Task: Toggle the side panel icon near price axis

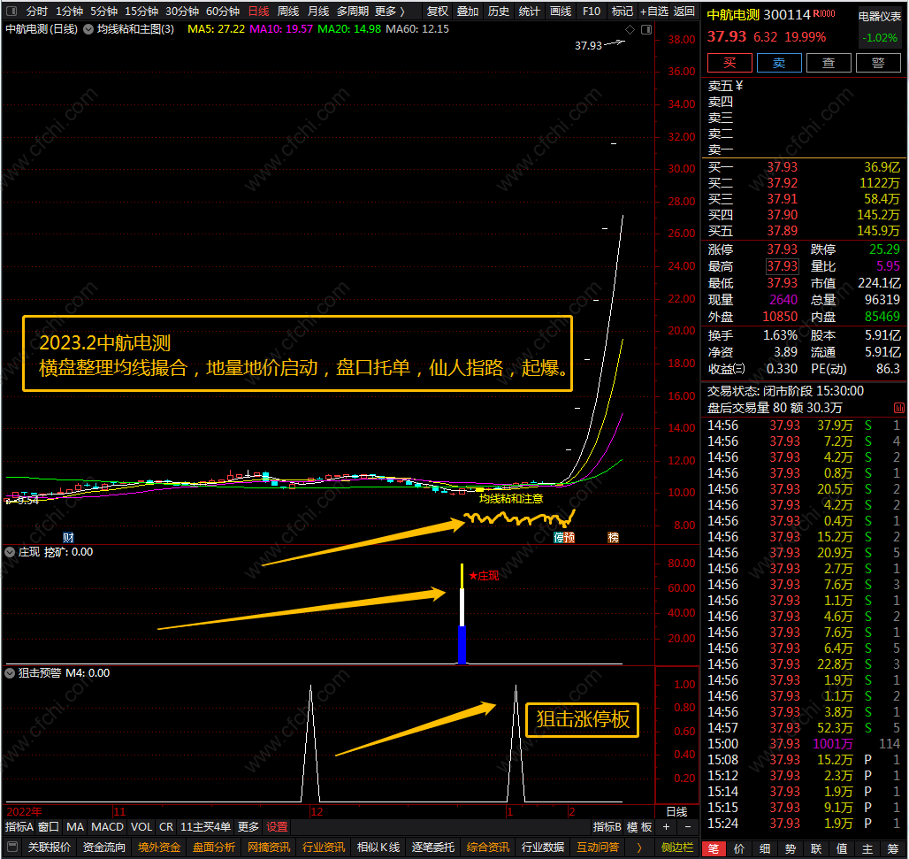Action: tap(646, 29)
